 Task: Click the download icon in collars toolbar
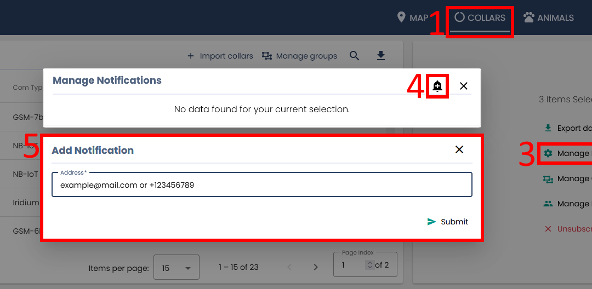(381, 56)
